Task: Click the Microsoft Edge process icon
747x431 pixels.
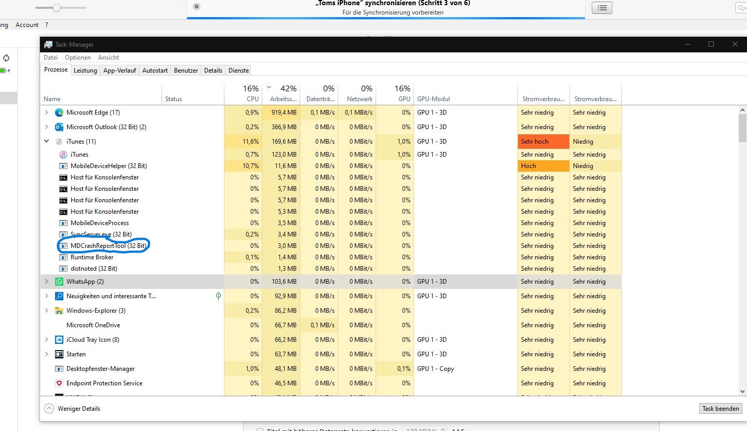Action: point(59,113)
